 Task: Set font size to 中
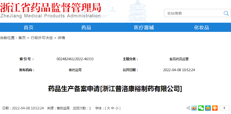113,108
